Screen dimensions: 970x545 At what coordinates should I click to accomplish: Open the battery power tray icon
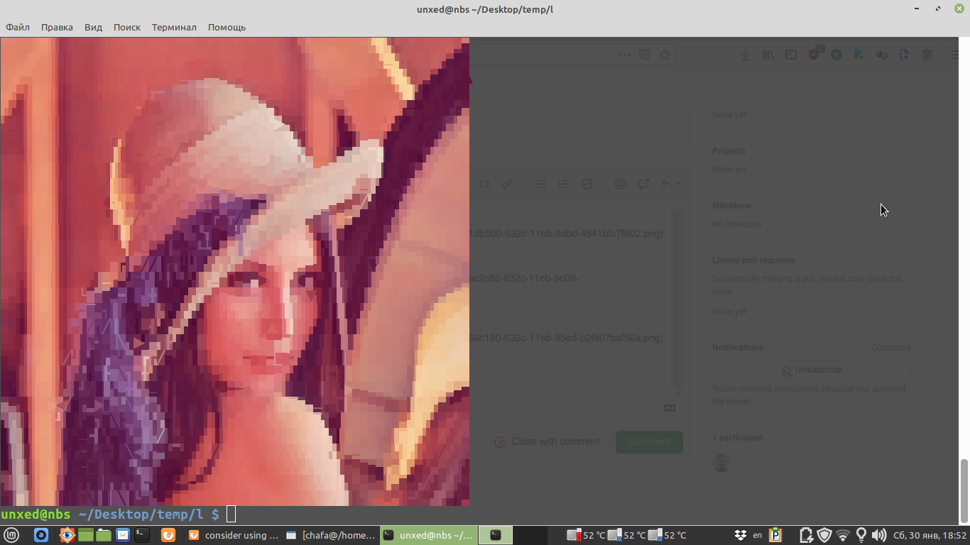[806, 535]
